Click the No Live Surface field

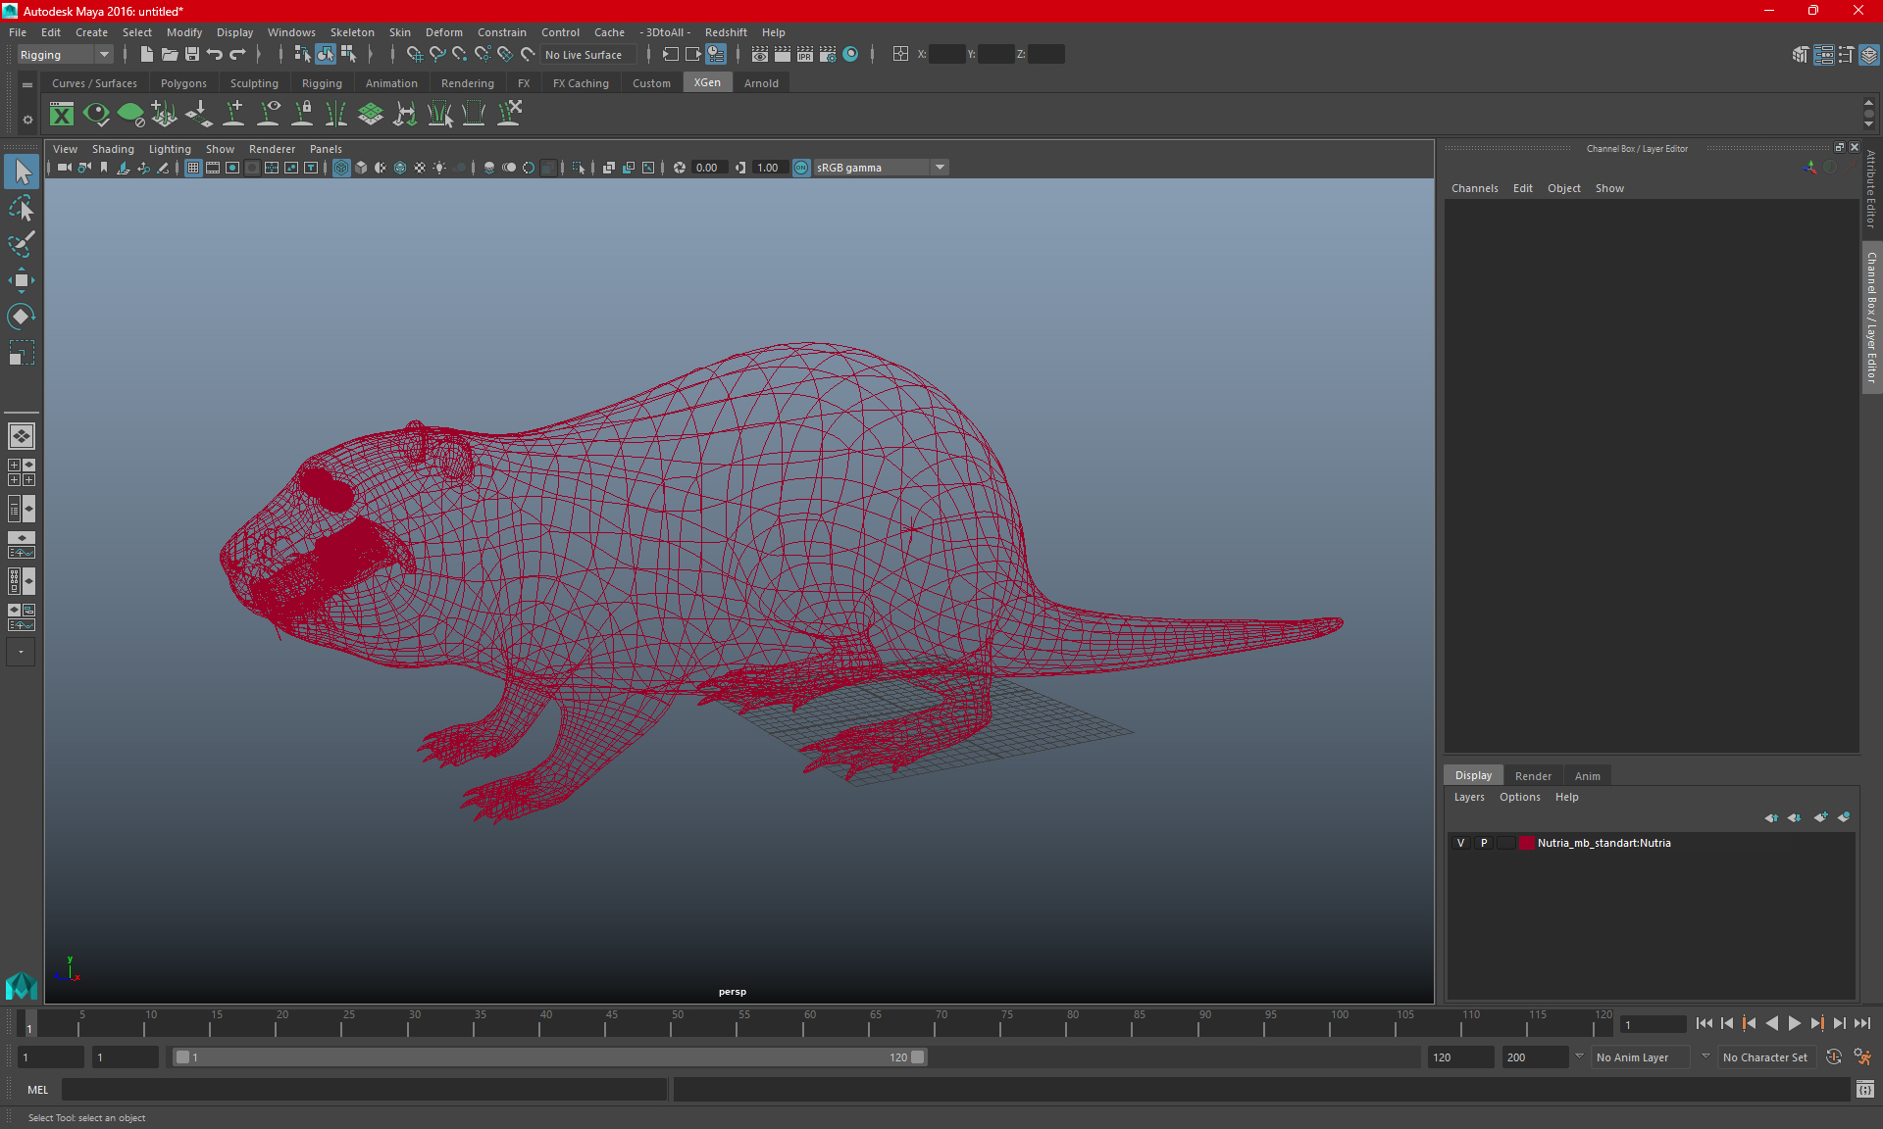click(588, 55)
